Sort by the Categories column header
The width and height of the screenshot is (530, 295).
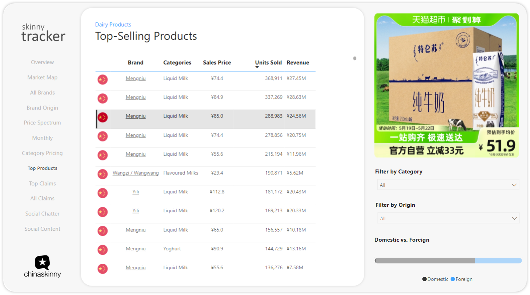[177, 62]
